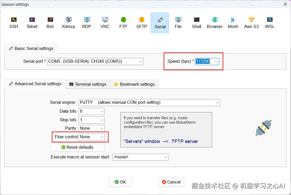Choose the WSL session icon
The width and height of the screenshot is (291, 195).
pos(270,23)
